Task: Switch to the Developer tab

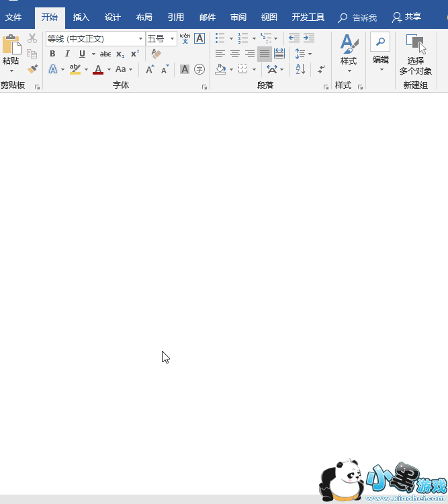Action: tap(308, 17)
